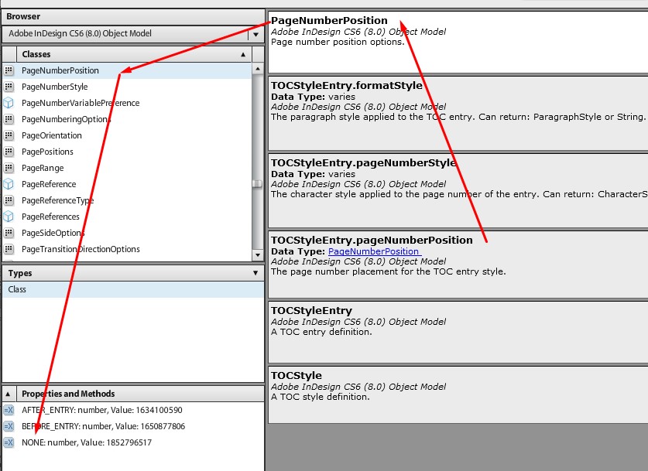Click the enum icon beside PageTransitionDirectionOptions
648x471 pixels.
[9, 249]
